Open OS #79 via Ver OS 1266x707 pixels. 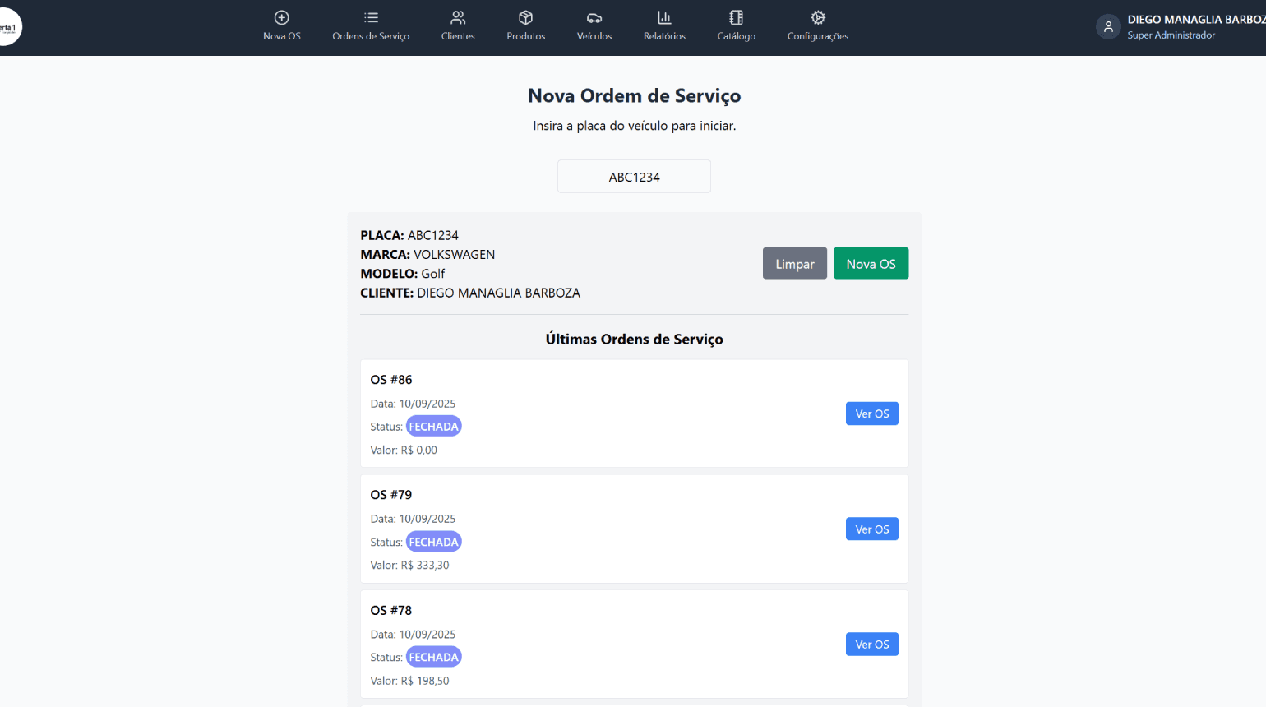click(x=871, y=529)
